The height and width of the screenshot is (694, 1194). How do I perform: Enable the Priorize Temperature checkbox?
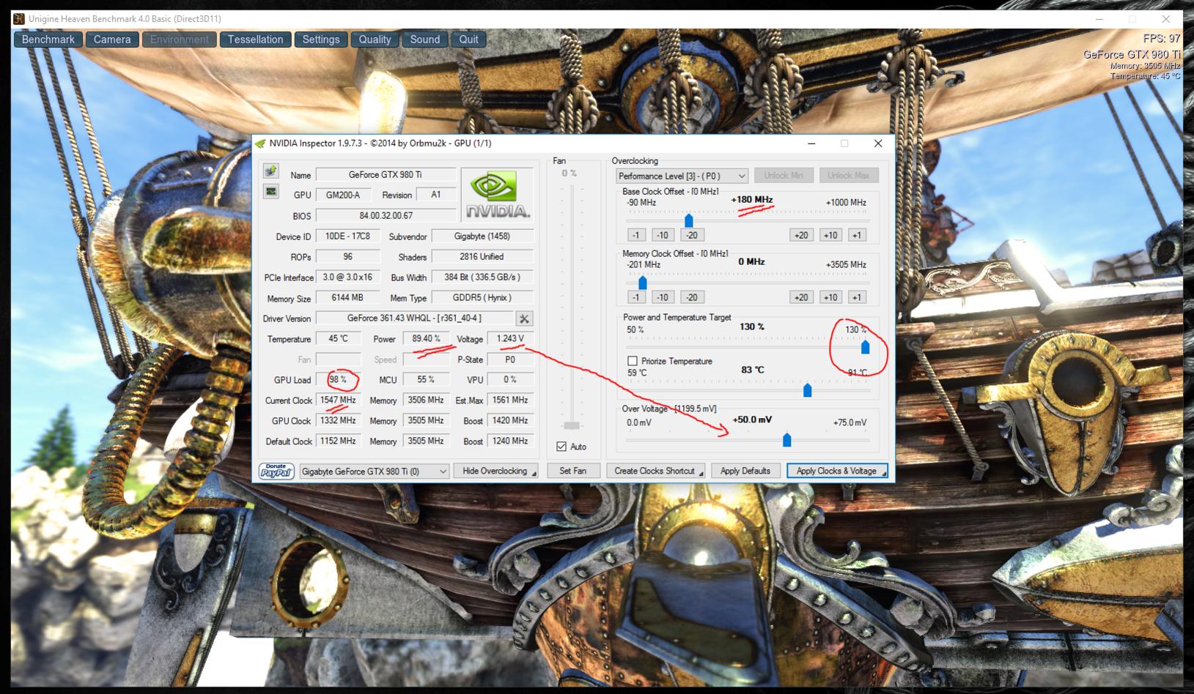click(633, 361)
